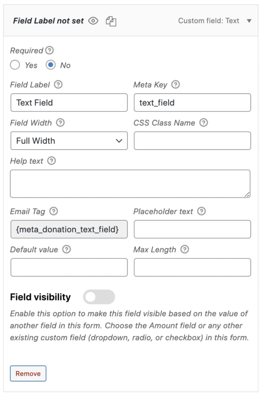Click help icon next to Placeholder text
This screenshot has width=261, height=395.
(x=202, y=211)
